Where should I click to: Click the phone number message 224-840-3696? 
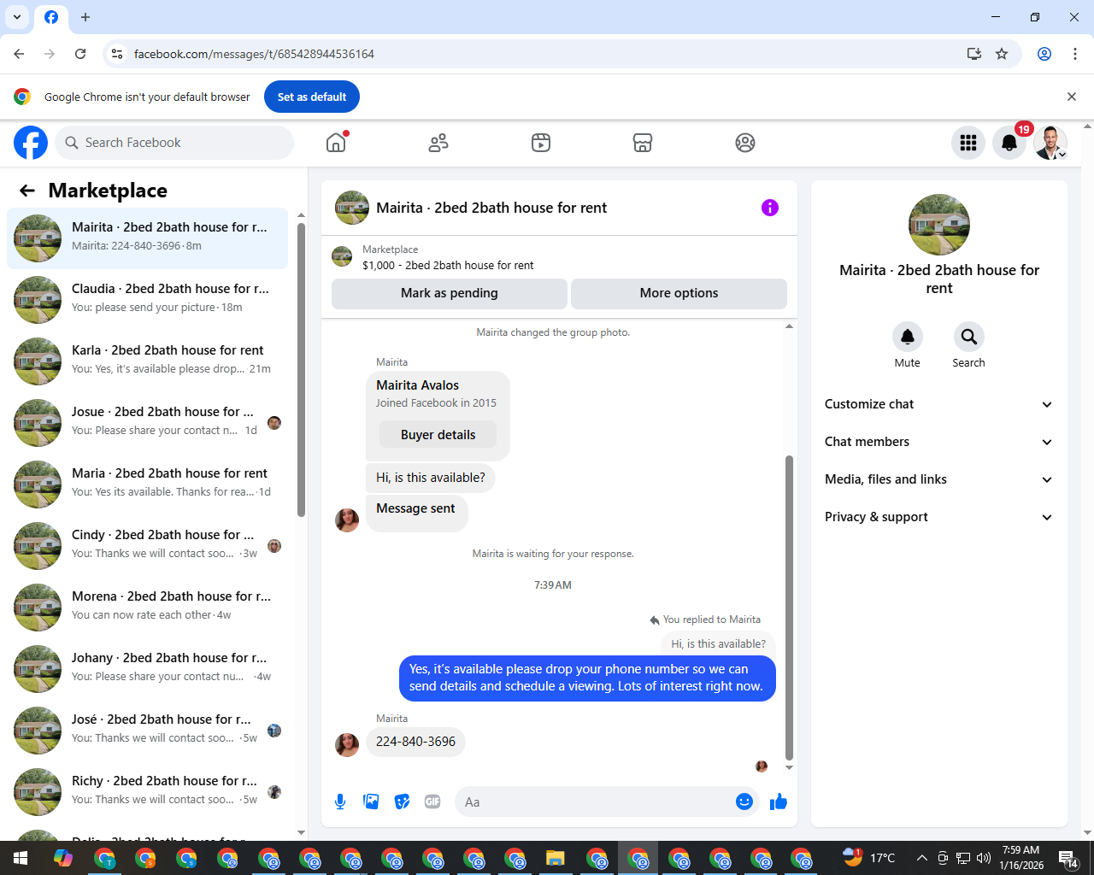tap(416, 742)
